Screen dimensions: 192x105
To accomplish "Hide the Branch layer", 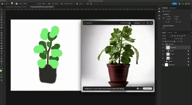I will point(163,54).
